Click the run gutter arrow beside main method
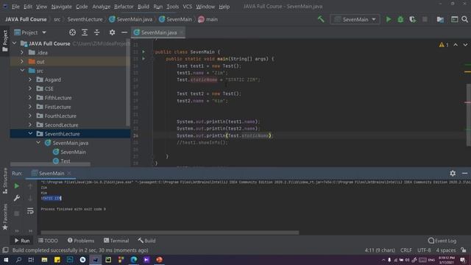471x265 pixels. pyautogui.click(x=144, y=59)
